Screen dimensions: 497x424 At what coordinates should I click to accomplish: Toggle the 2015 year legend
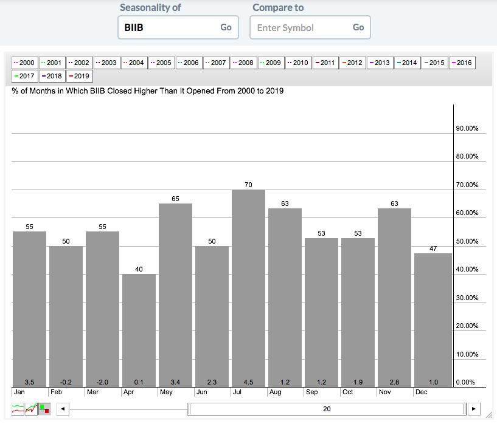[x=435, y=63]
